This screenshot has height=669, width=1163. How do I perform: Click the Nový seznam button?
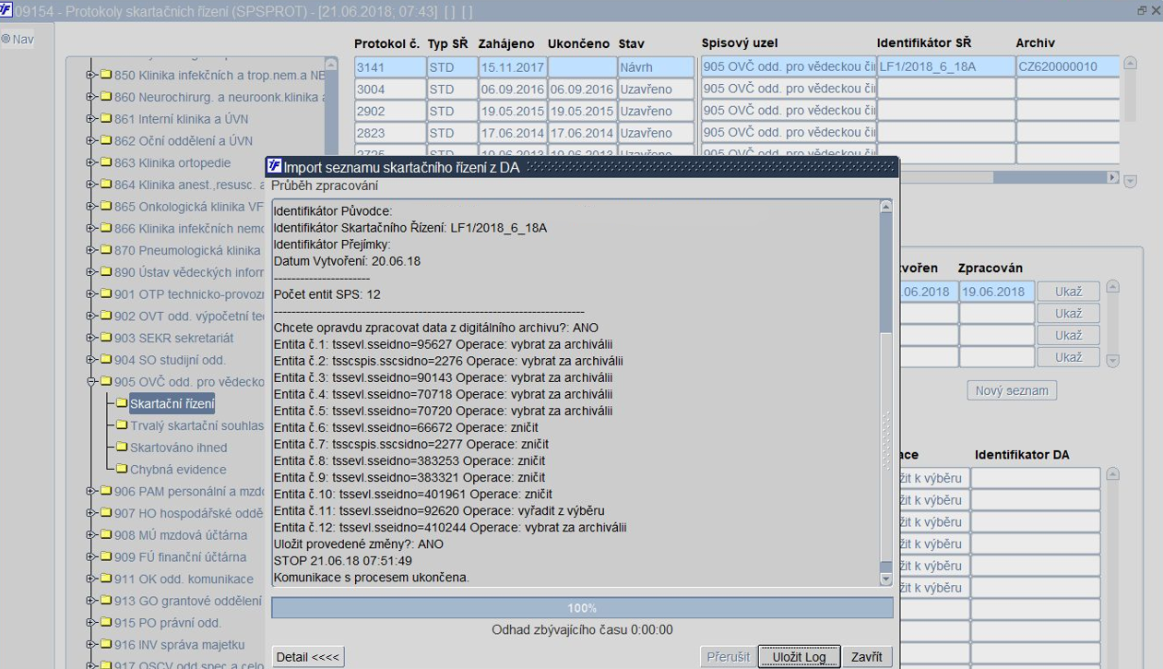coord(1012,390)
